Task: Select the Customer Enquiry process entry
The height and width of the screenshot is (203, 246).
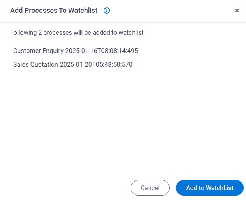Action: (76, 51)
